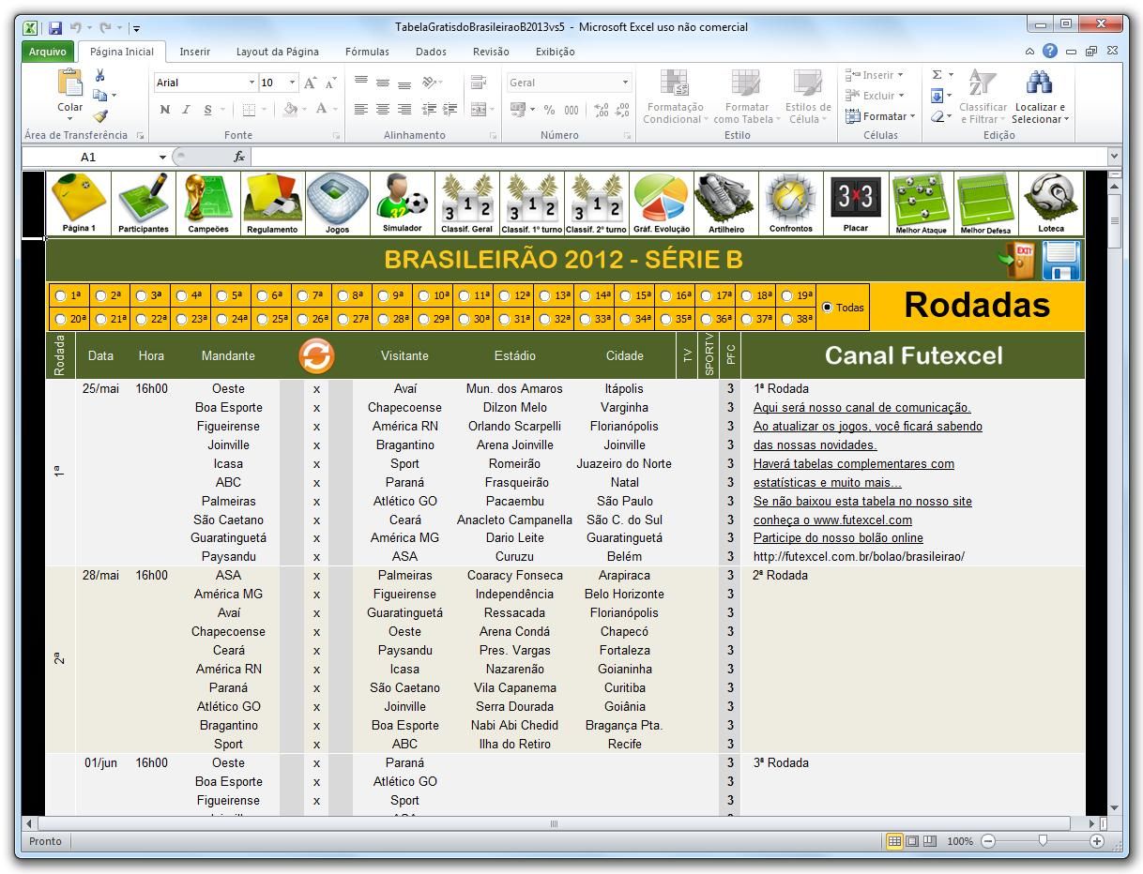The width and height of the screenshot is (1143, 874).
Task: Switch to the Exibição tab
Action: (x=555, y=52)
